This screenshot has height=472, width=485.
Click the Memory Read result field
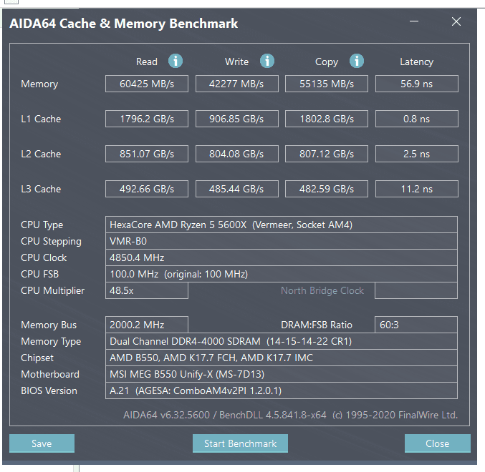[x=147, y=84]
